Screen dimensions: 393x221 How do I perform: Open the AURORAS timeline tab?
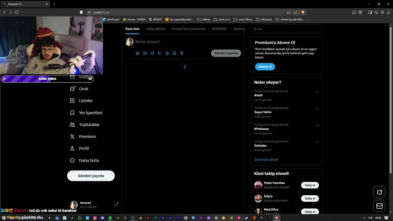point(219,29)
